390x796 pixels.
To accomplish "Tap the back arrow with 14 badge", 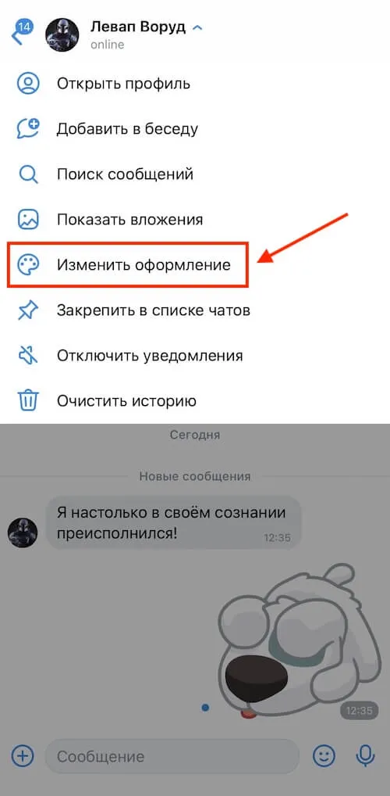I will pyautogui.click(x=22, y=33).
